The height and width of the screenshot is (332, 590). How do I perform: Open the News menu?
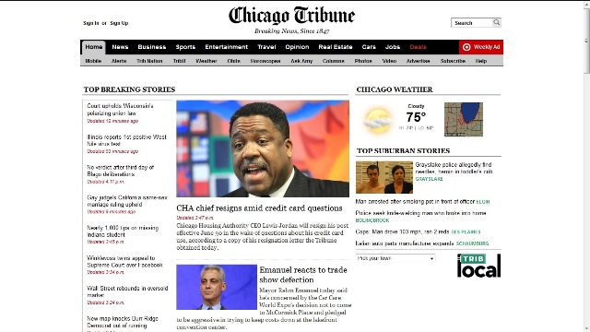[120, 47]
